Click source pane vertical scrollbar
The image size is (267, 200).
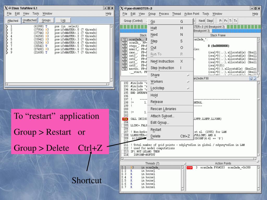tap(259, 119)
